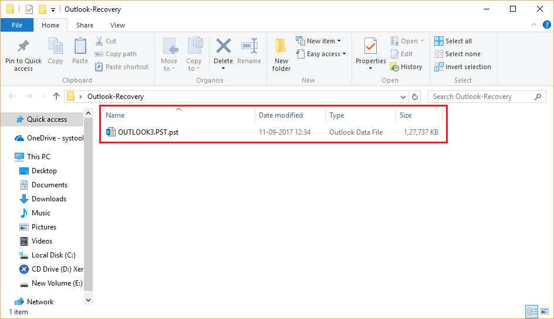Screen dimensions: 554x319
Task: Select Quick access in navigation pane
Action: point(42,119)
